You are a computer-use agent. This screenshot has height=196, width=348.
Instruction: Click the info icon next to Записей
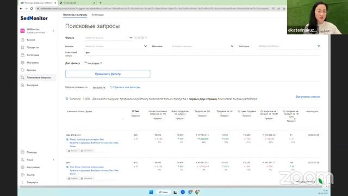pos(67,99)
